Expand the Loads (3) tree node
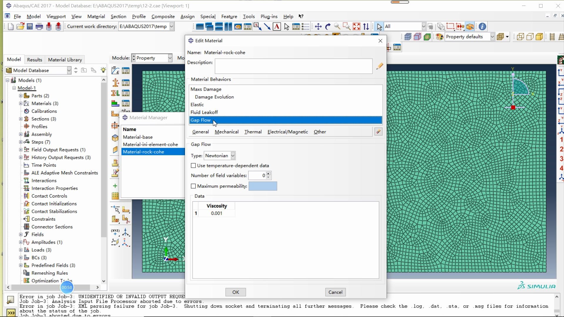This screenshot has height=317, width=564. click(x=21, y=250)
